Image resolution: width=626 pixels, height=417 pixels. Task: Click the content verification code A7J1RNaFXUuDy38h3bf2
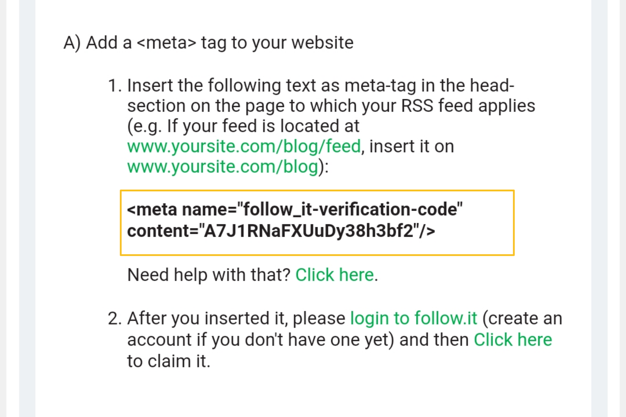309,231
